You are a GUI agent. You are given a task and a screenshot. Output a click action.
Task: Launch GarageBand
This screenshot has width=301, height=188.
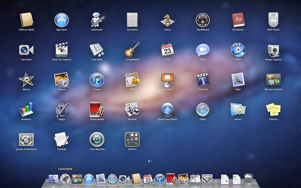(132, 50)
